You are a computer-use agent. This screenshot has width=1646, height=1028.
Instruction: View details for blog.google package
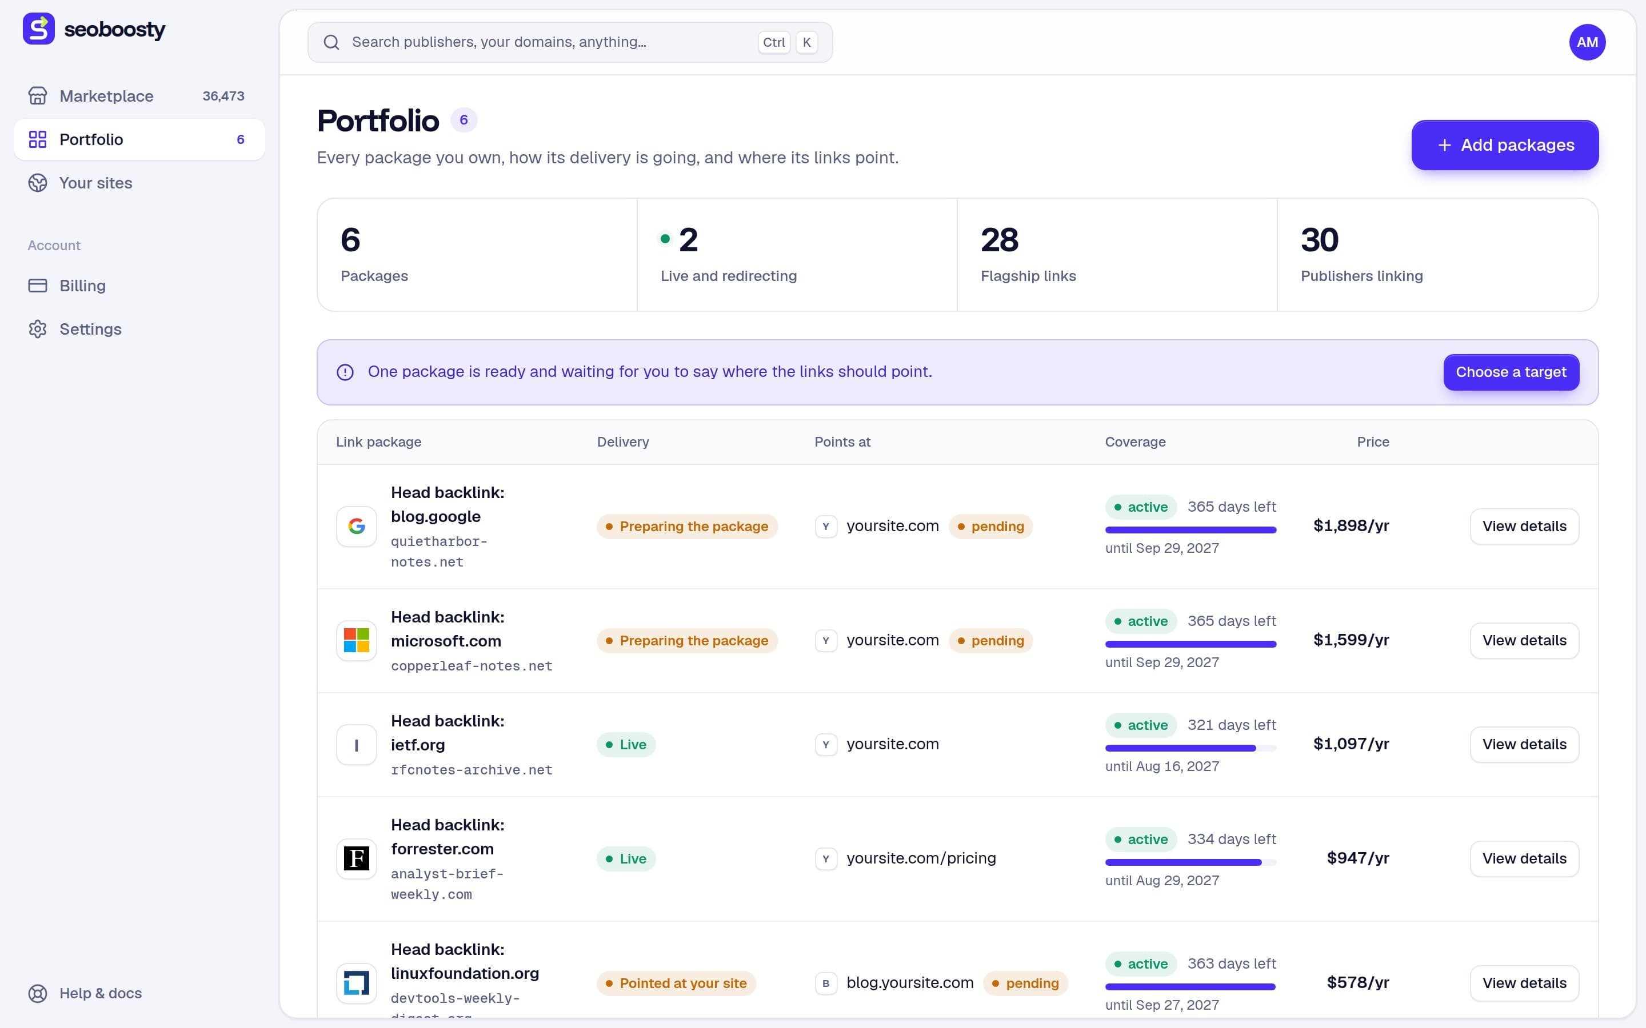pyautogui.click(x=1524, y=526)
